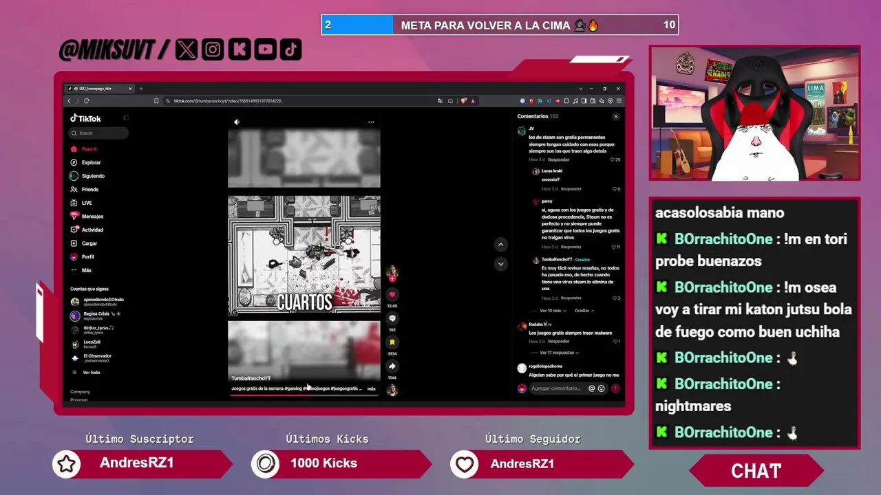881x495 pixels.
Task: Open El Observador followed account
Action: (91, 358)
